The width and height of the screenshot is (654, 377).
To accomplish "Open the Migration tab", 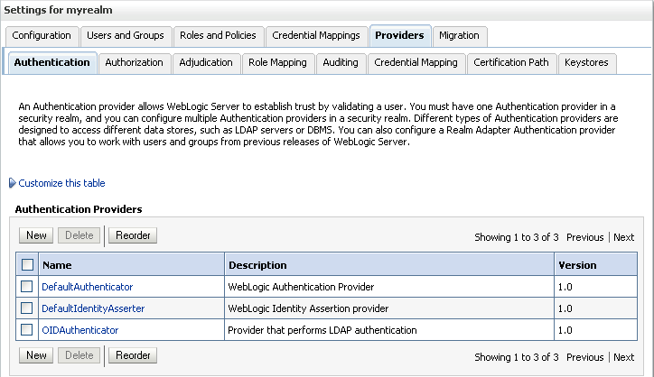I will click(x=459, y=36).
